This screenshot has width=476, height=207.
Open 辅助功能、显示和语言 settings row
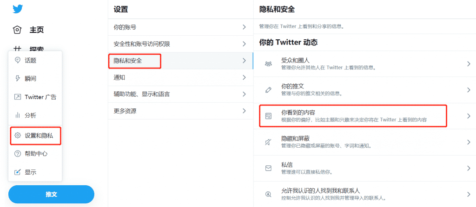tap(181, 94)
